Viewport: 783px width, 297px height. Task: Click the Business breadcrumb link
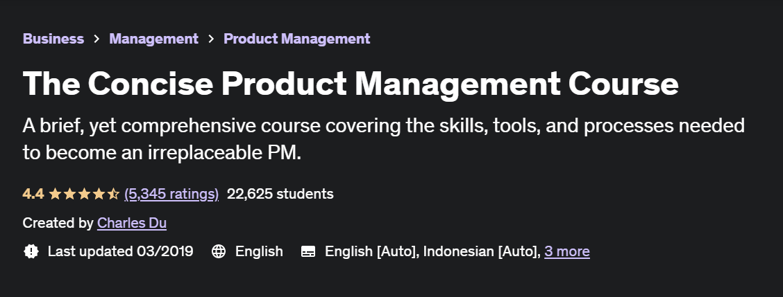[x=53, y=39]
